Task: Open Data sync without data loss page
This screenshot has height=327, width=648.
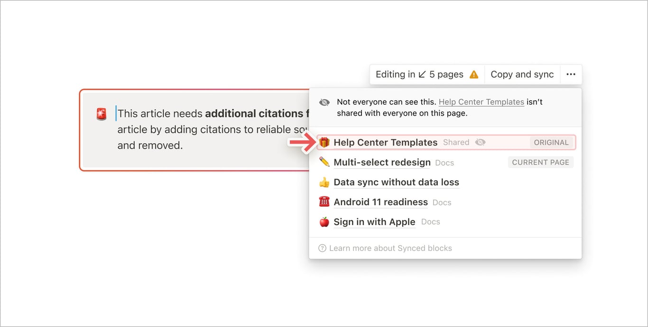Action: (396, 182)
